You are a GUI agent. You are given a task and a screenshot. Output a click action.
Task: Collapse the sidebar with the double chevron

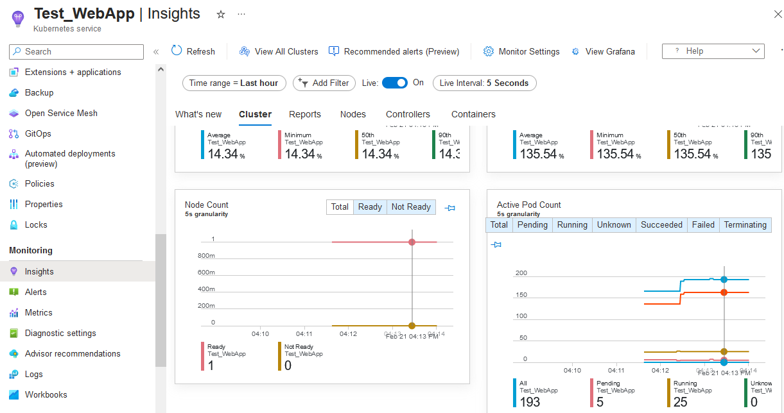click(156, 52)
